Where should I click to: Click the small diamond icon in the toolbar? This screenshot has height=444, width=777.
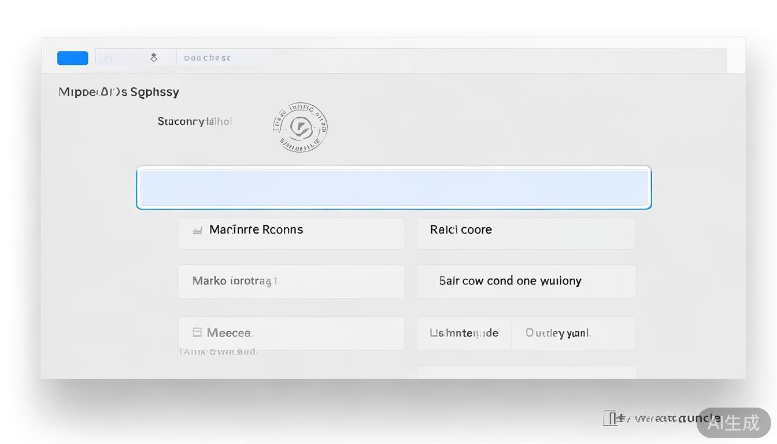pyautogui.click(x=154, y=57)
